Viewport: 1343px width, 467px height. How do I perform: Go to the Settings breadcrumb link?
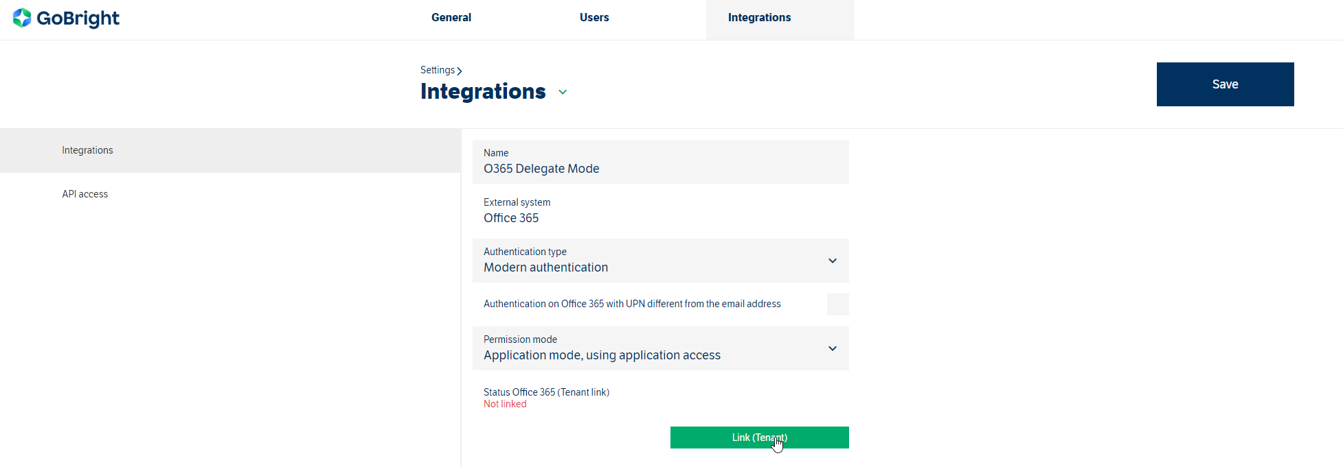[x=437, y=70]
